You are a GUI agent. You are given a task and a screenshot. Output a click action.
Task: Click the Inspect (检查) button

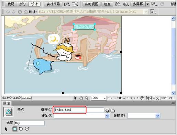107,4
